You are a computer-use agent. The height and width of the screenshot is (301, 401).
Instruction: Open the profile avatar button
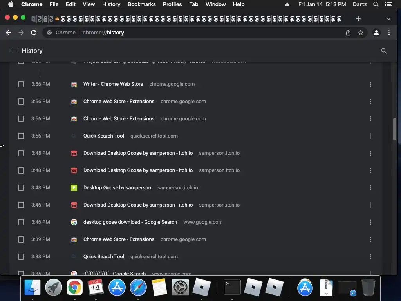376,33
